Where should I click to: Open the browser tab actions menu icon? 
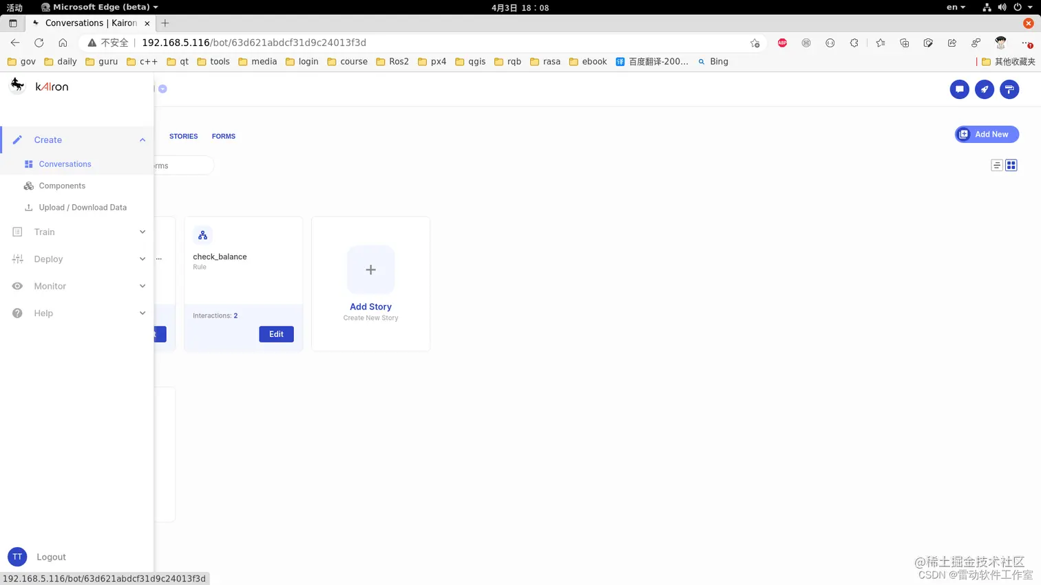13,23
